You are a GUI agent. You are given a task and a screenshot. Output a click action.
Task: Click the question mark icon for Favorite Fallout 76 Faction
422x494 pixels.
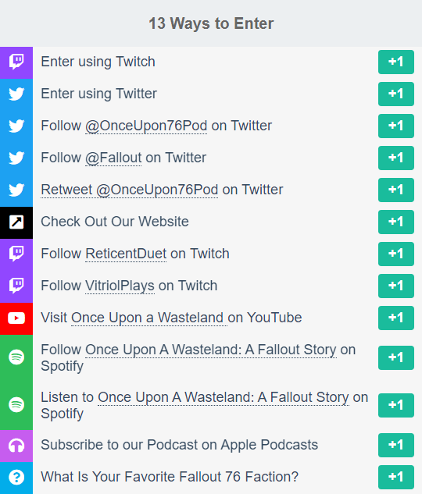coord(16,478)
